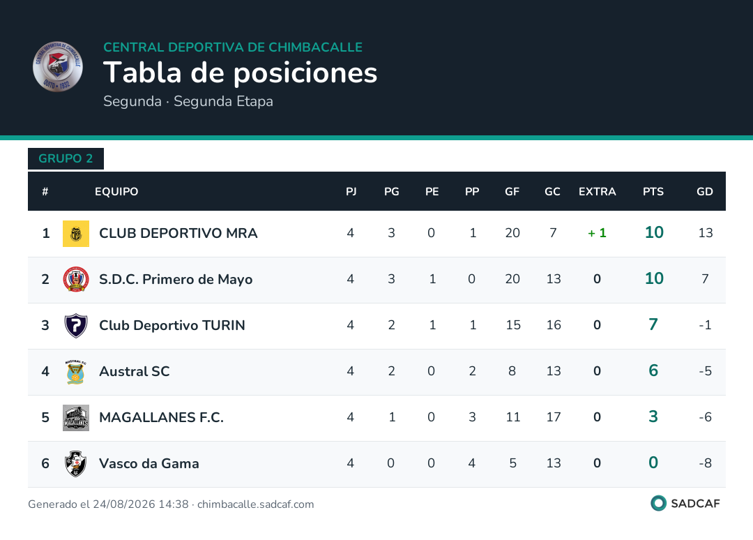Image resolution: width=753 pixels, height=540 pixels.
Task: Click the yellow Club Deportivo MRA logo
Action: [76, 234]
